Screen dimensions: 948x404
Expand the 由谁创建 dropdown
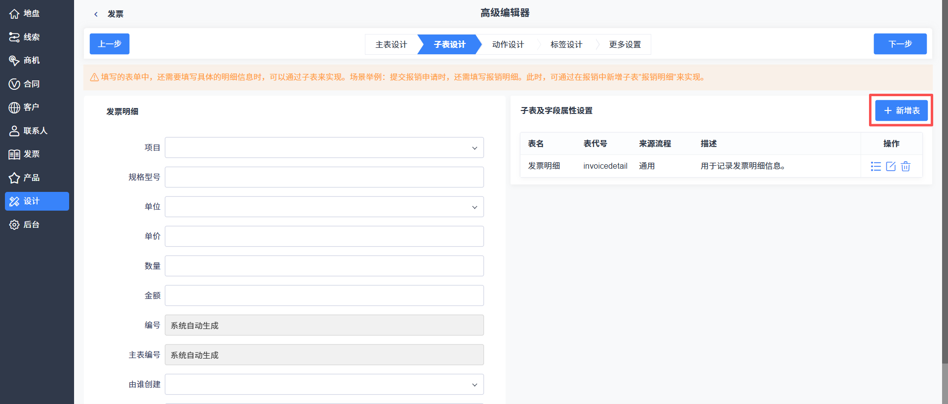(324, 384)
